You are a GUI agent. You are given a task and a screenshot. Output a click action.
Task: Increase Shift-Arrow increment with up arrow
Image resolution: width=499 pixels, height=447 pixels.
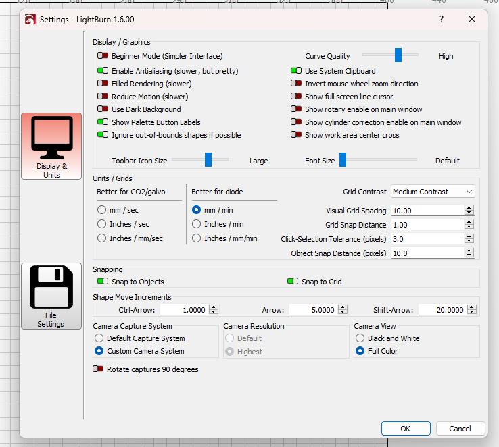pyautogui.click(x=472, y=307)
